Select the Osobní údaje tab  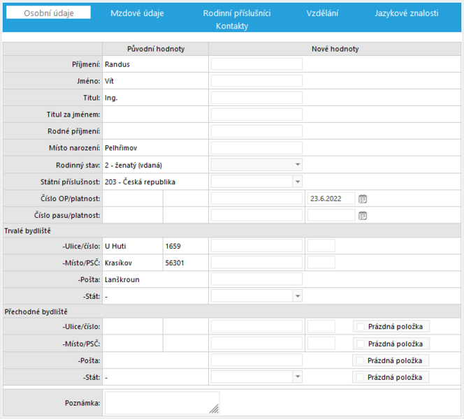(x=48, y=13)
